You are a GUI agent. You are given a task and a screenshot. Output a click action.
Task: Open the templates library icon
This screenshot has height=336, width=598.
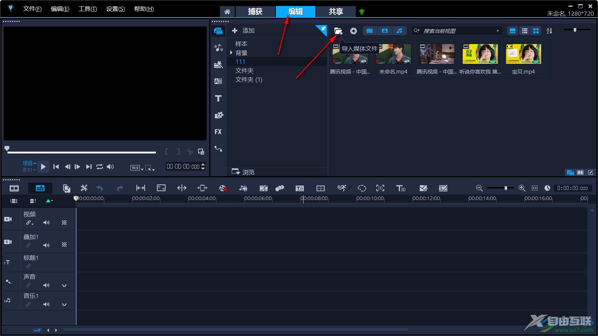tap(218, 65)
